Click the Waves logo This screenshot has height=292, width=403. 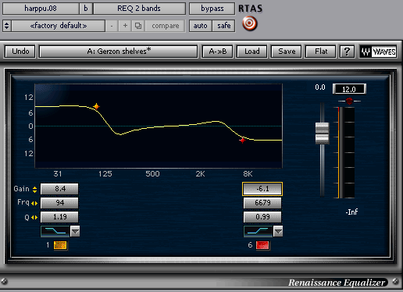tap(378, 52)
